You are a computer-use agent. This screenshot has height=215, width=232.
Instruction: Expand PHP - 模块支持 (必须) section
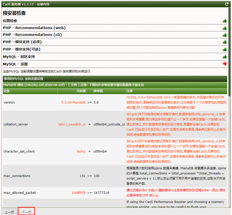(x=22, y=42)
